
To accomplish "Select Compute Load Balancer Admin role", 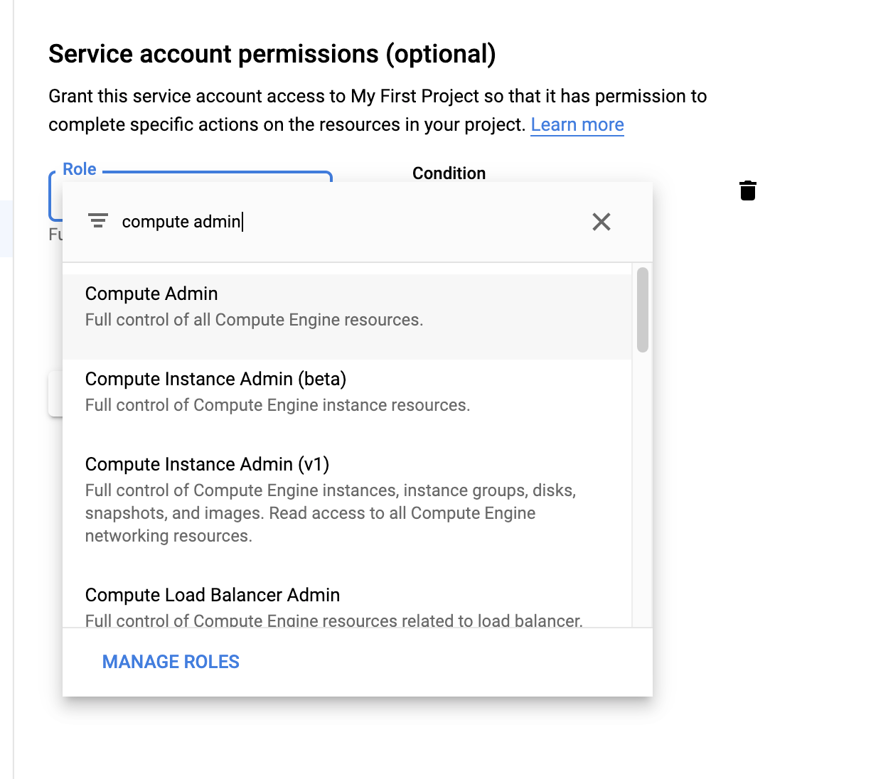I will [x=213, y=596].
